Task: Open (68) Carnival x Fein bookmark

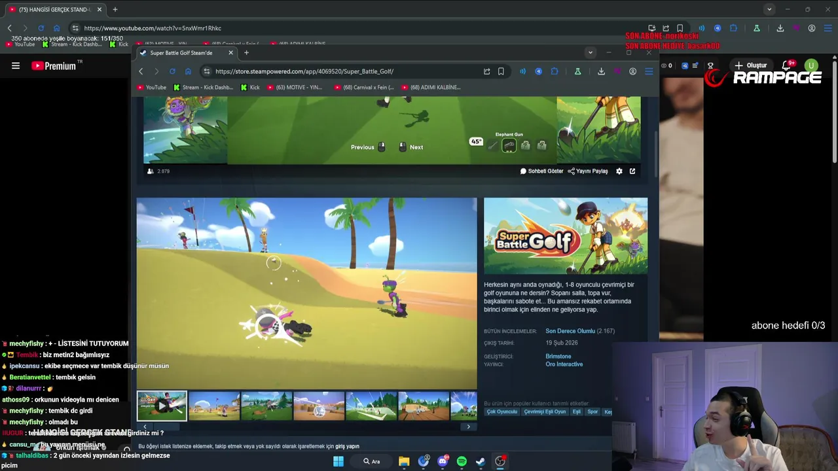Action: coord(364,87)
